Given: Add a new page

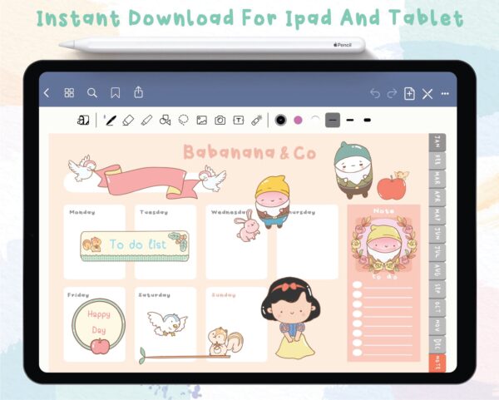Looking at the screenshot, I should click(x=409, y=94).
